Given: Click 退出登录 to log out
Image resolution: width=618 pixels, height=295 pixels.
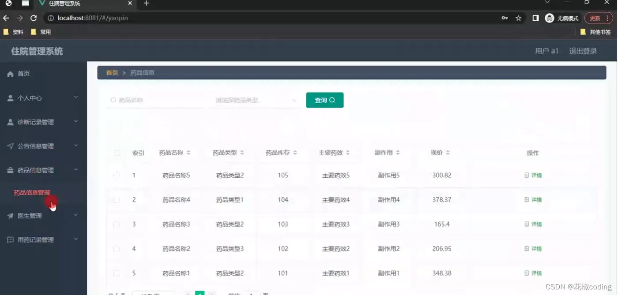Looking at the screenshot, I should tap(583, 51).
